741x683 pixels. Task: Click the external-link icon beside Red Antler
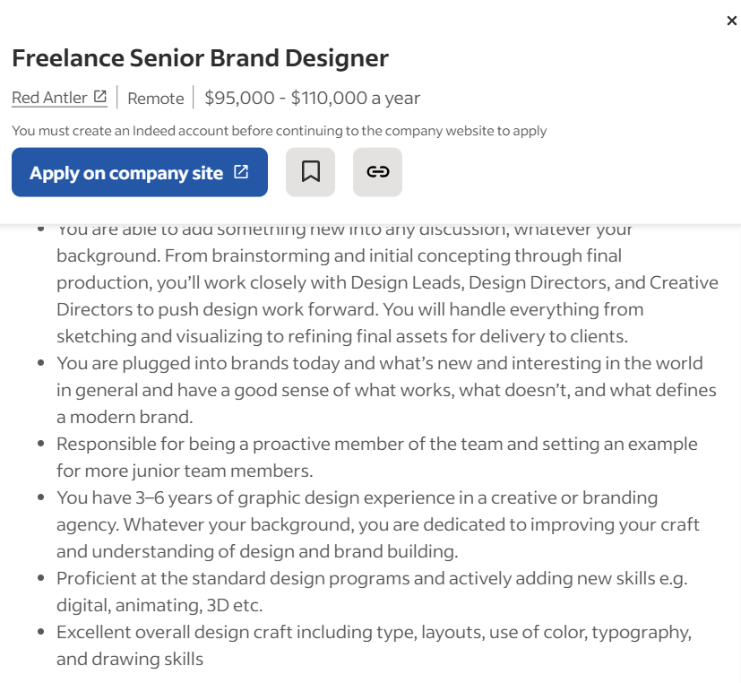(x=100, y=97)
